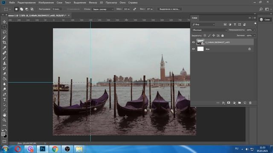
Task: Select the Line shape tool
Action: click(x=4, y=110)
